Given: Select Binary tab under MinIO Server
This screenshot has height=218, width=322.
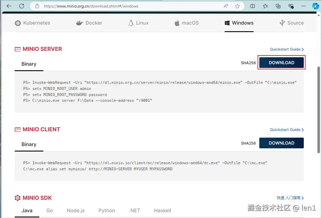Looking at the screenshot, I should click(29, 64).
